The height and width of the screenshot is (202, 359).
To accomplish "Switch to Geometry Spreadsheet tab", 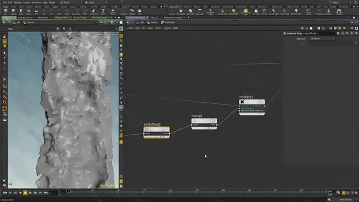I will coord(100,17).
